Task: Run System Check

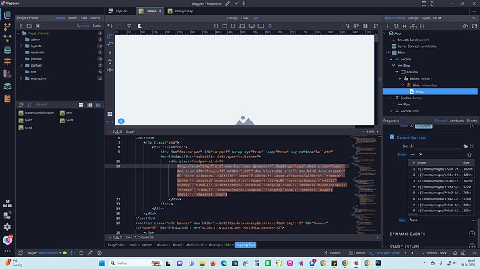Action: pyautogui.click(x=433, y=253)
